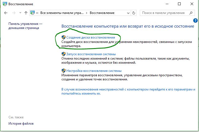Image resolution: width=199 pixels, height=132 pixels.
Task: Open 'Настройка восстановления системы' link
Action: [x=94, y=71]
